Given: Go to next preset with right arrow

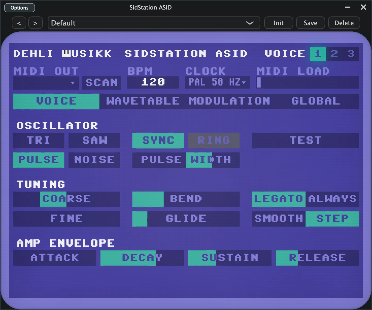Looking at the screenshot, I should point(36,23).
